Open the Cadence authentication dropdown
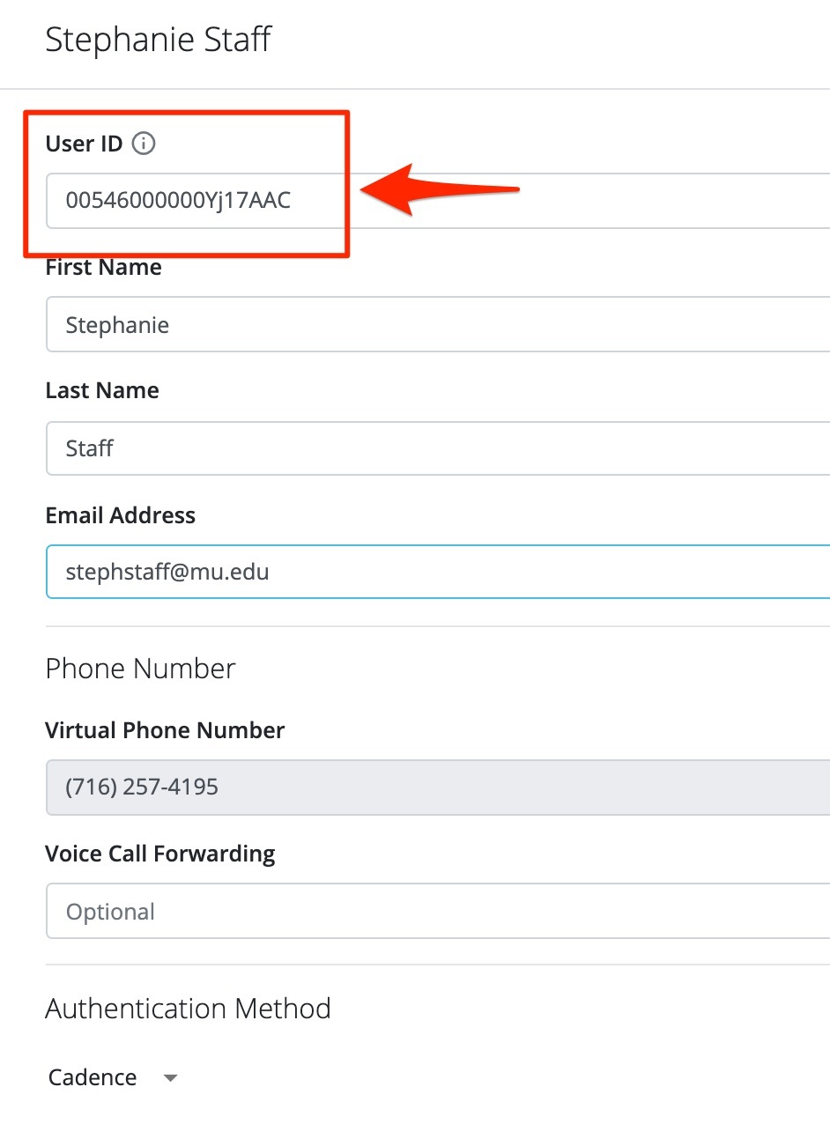 (93, 1077)
